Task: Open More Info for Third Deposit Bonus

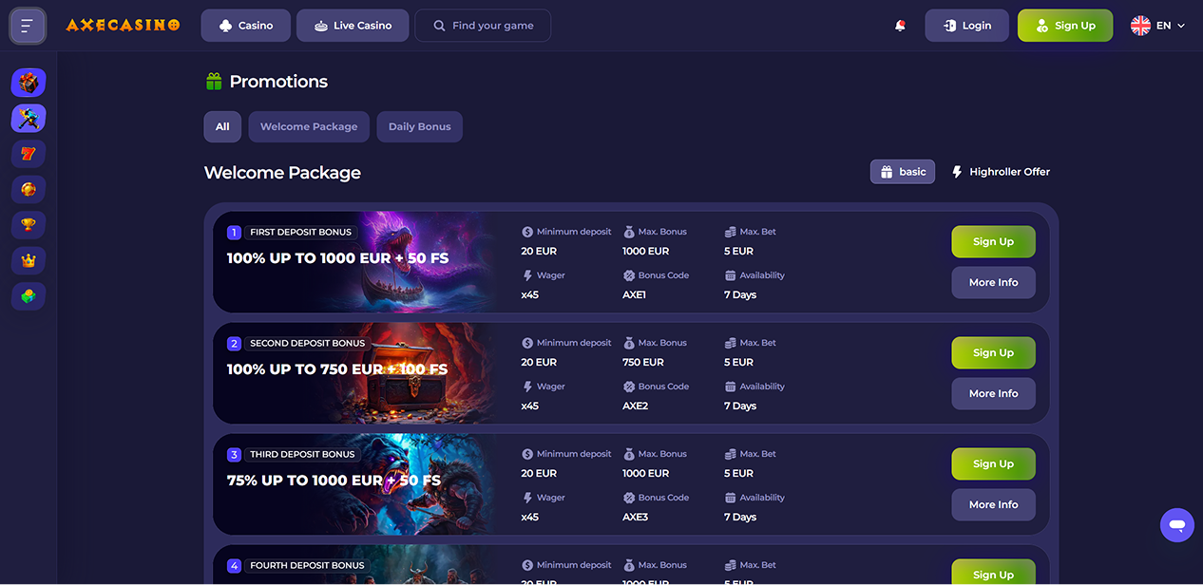Action: (993, 504)
